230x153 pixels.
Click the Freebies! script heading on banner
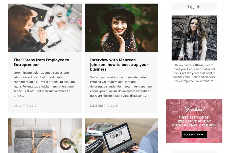(194, 109)
